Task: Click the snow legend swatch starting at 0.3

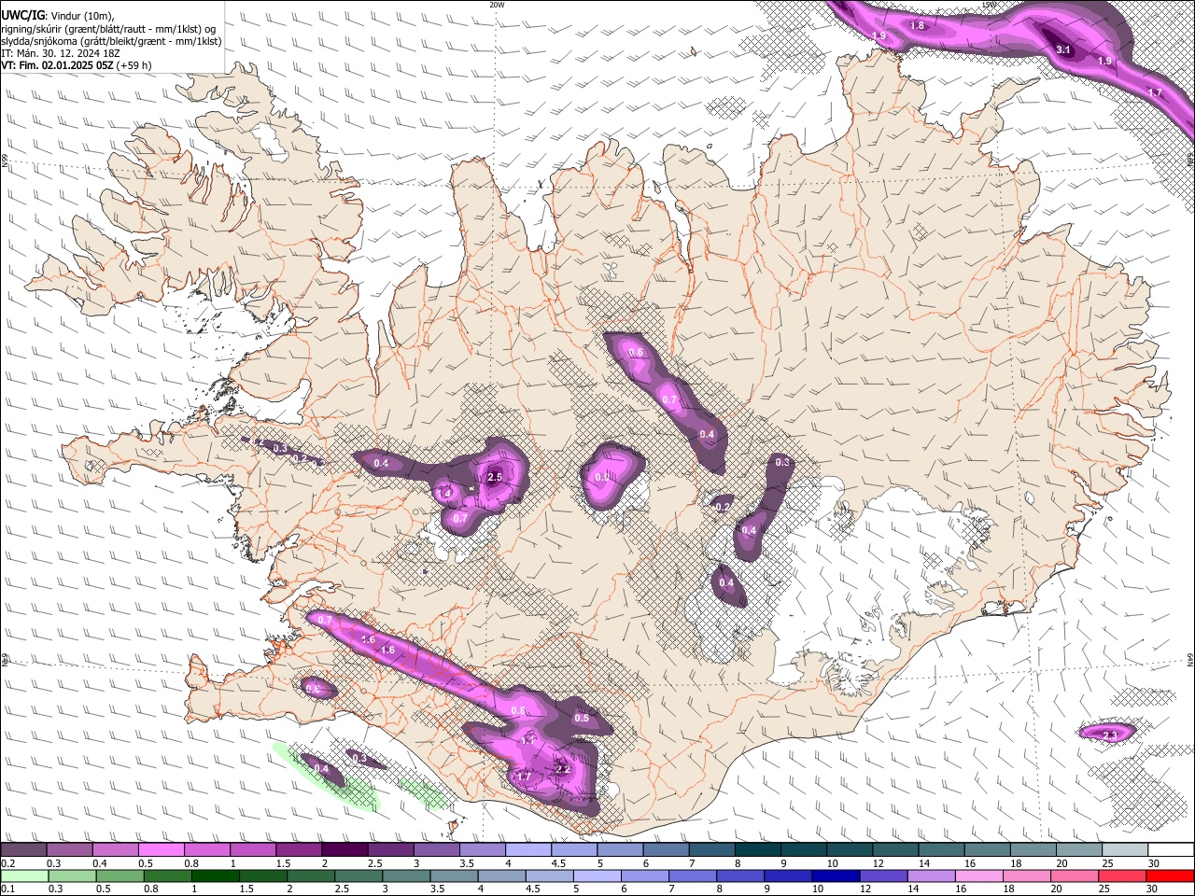Action: (x=69, y=850)
